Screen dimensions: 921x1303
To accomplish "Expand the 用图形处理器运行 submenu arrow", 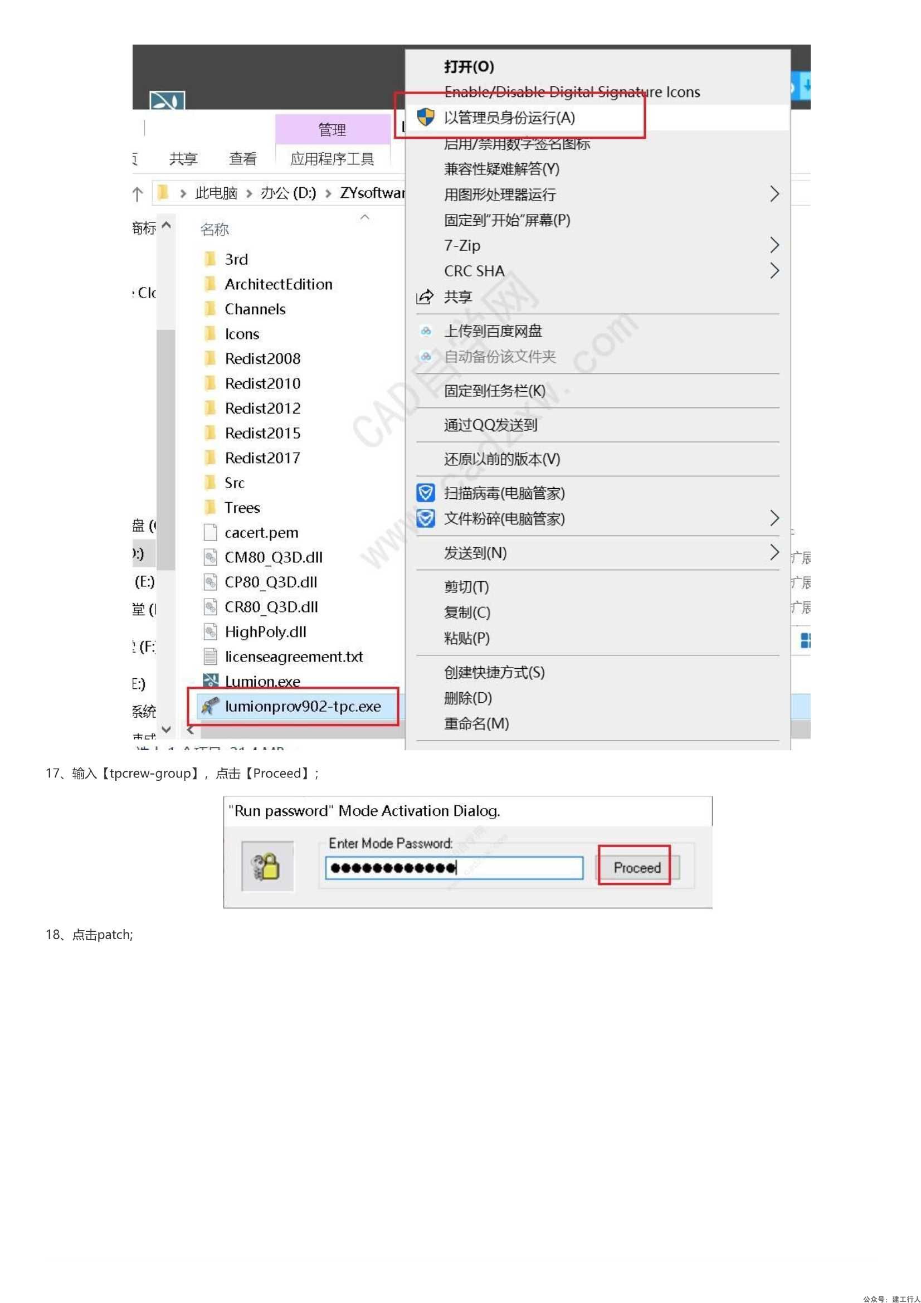I will [774, 194].
